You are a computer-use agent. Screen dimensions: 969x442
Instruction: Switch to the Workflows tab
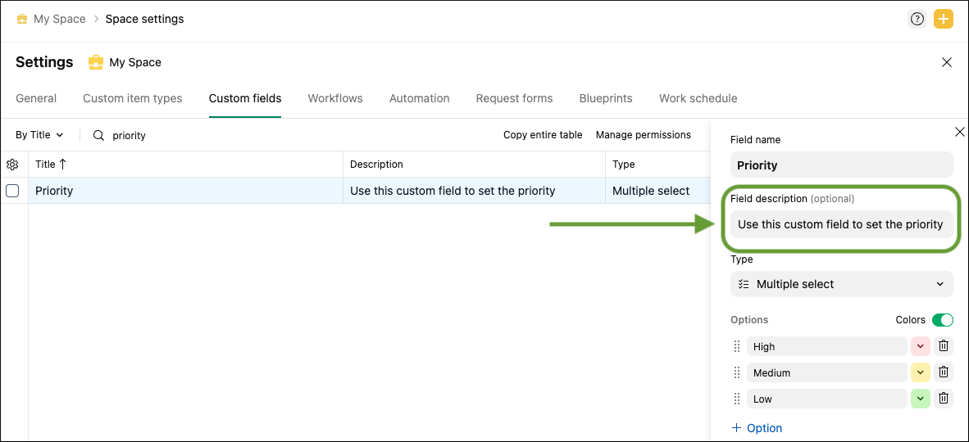[335, 98]
